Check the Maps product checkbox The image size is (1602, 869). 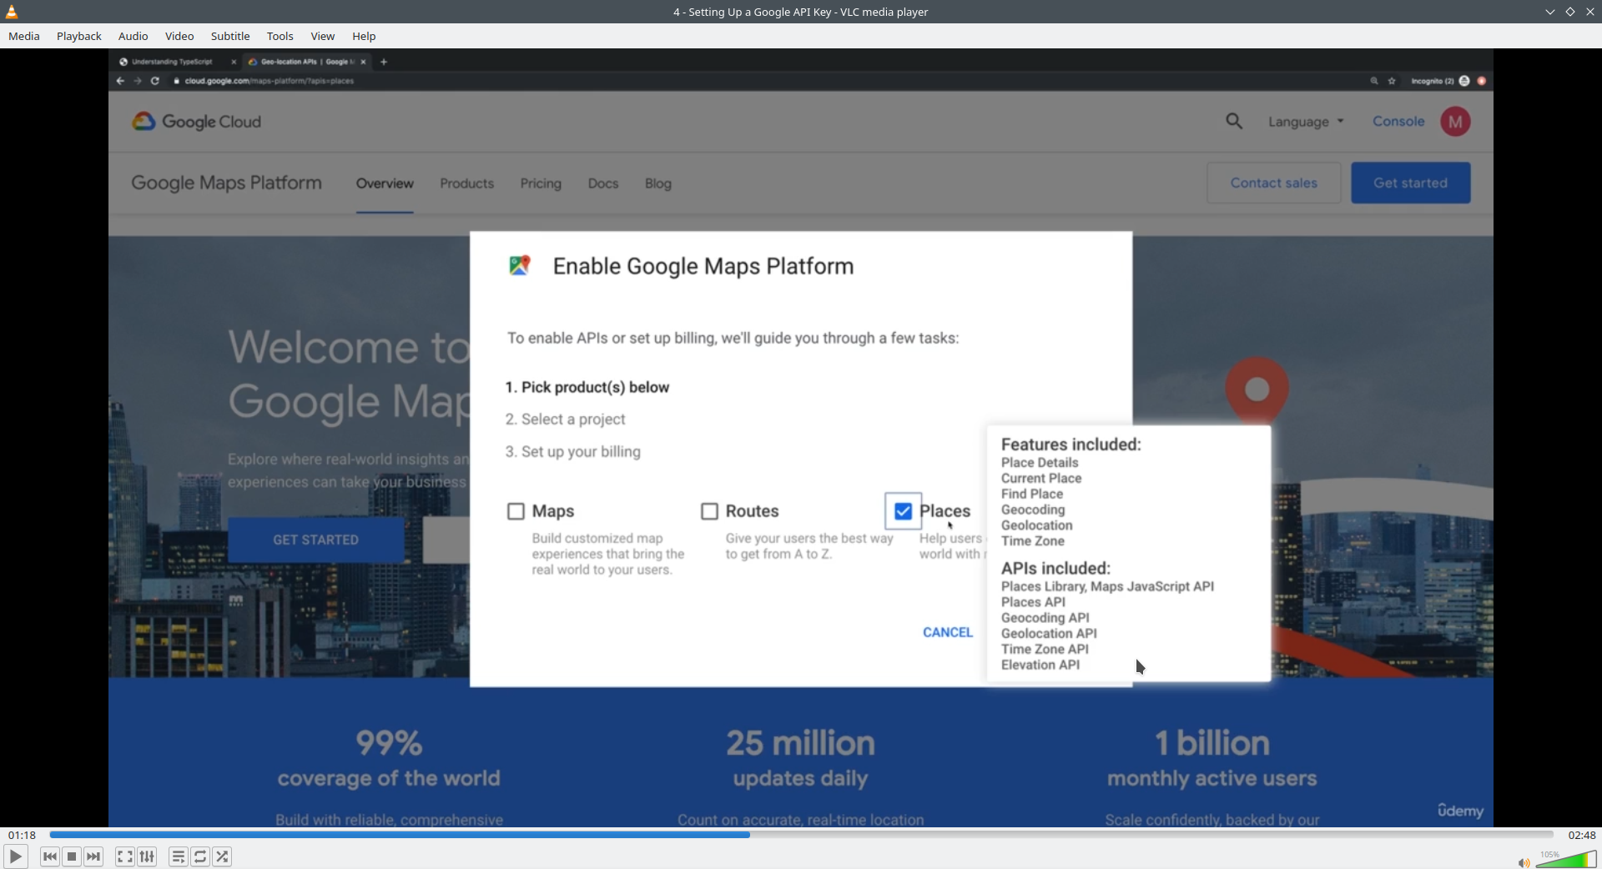point(516,511)
